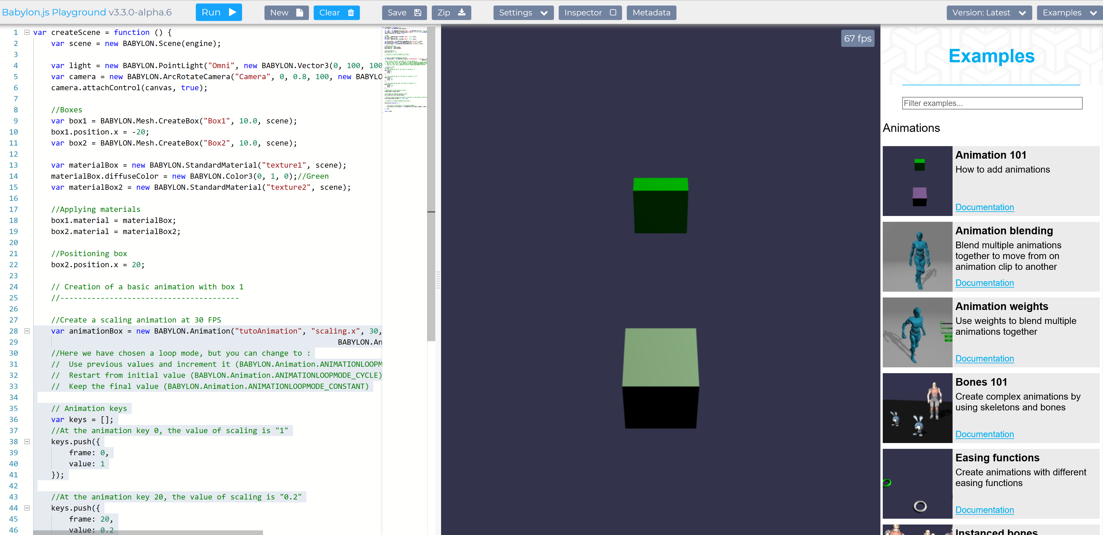Click the light green lower box in scene

point(660,378)
